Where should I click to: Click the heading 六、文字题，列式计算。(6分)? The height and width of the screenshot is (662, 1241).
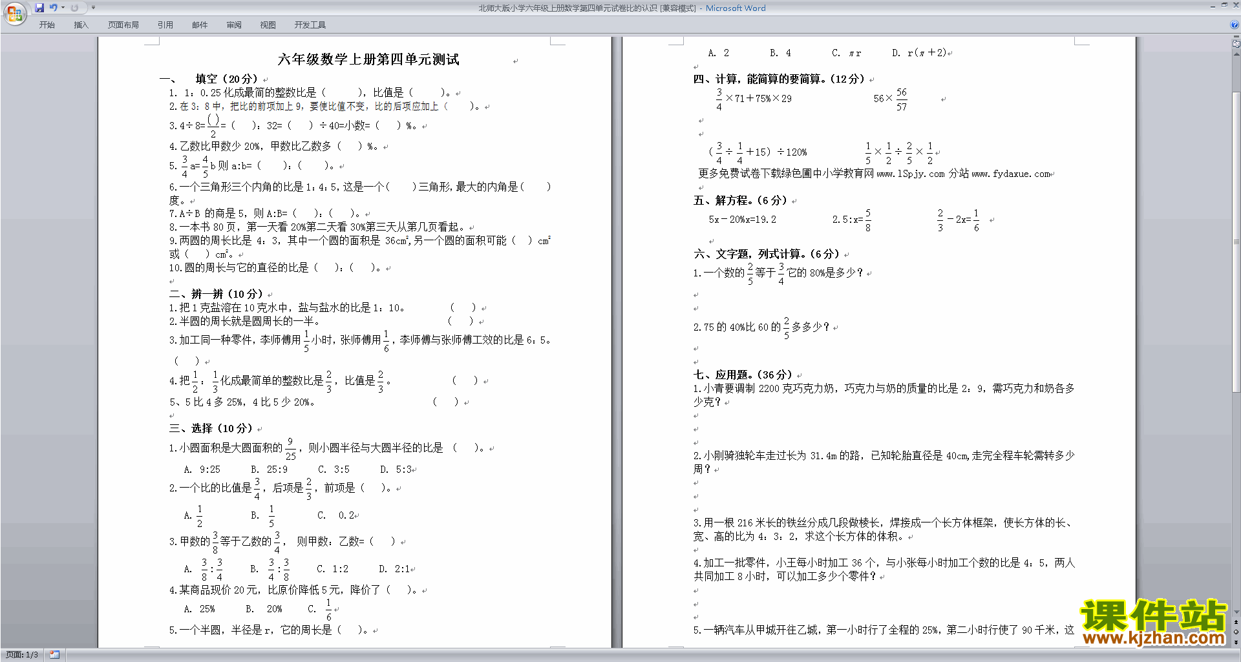(767, 254)
